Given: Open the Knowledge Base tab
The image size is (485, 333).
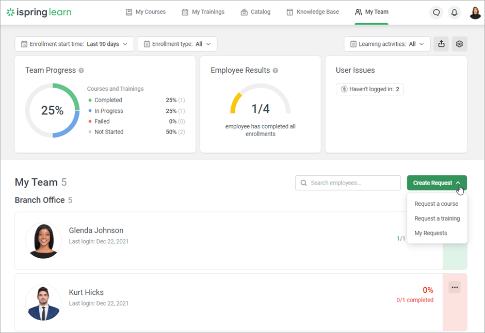Looking at the screenshot, I should tap(313, 12).
